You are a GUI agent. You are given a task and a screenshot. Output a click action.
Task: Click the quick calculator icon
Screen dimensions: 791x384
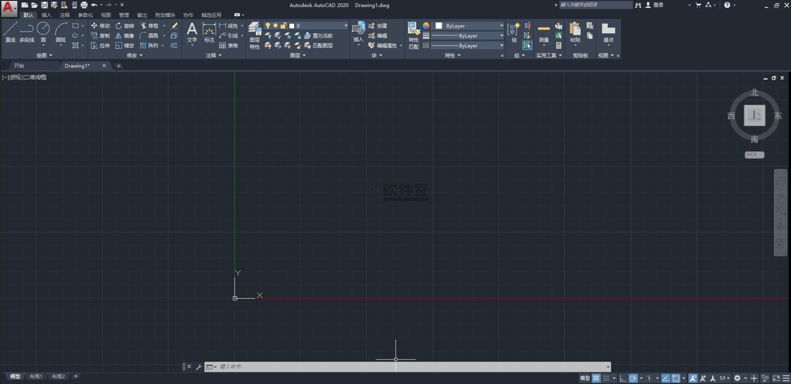pos(558,45)
